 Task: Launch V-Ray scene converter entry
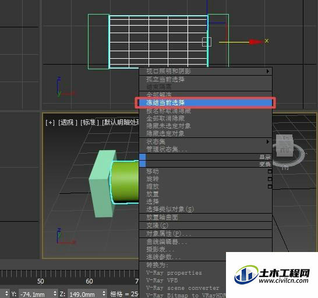tap(182, 288)
